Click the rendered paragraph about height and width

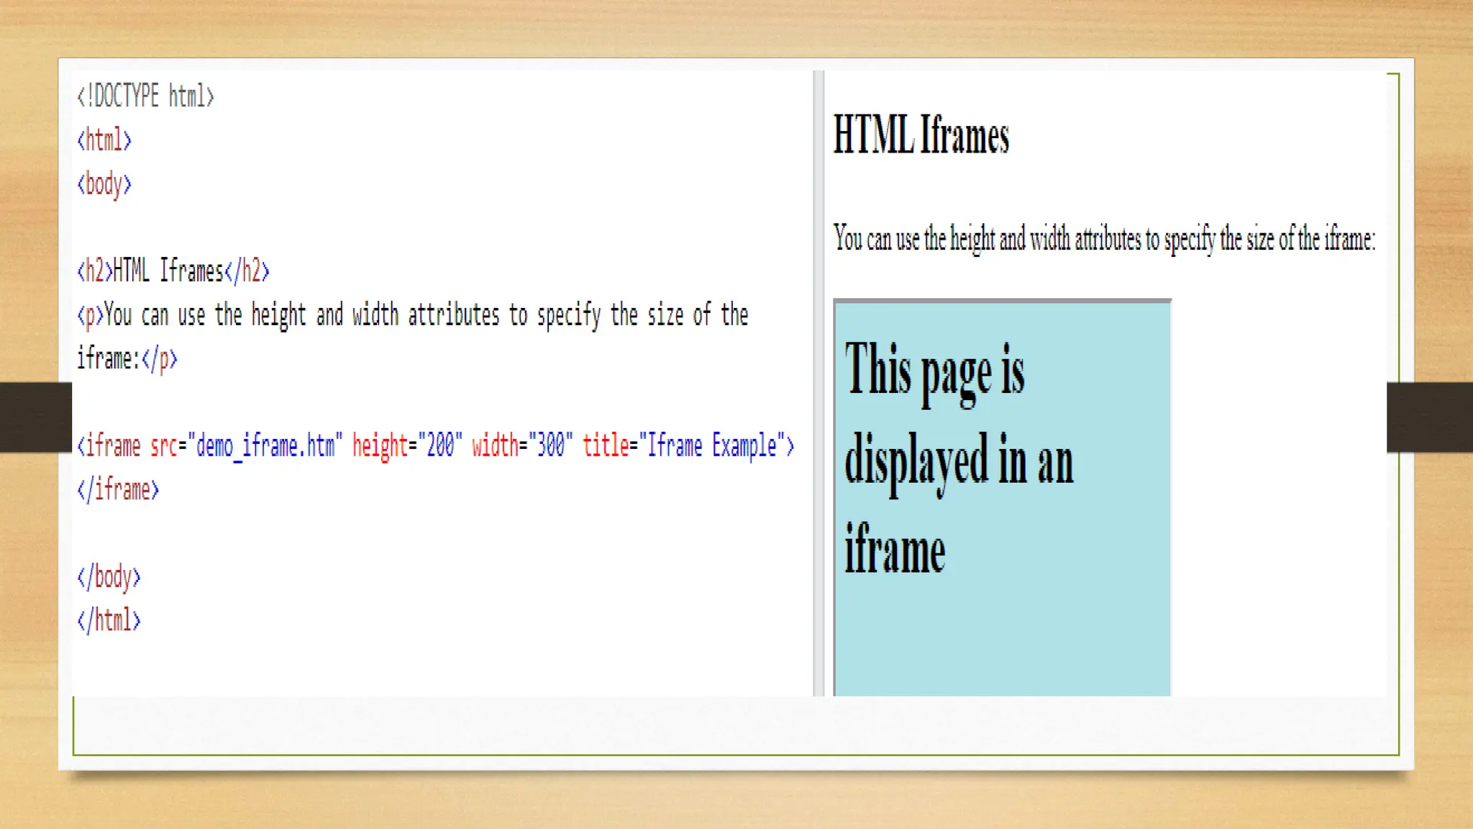point(1103,238)
